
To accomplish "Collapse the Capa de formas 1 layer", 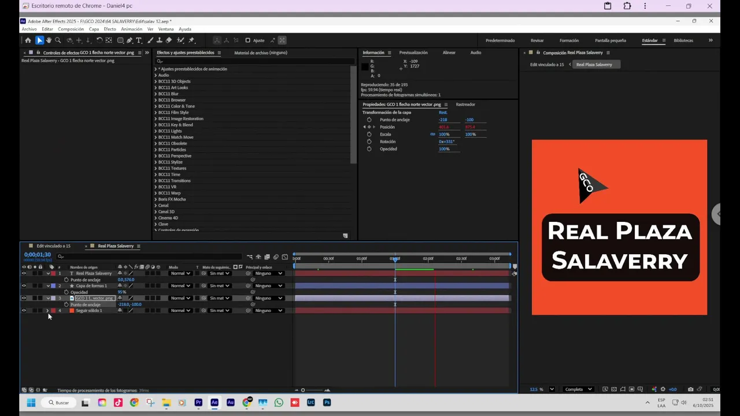I will pos(48,286).
